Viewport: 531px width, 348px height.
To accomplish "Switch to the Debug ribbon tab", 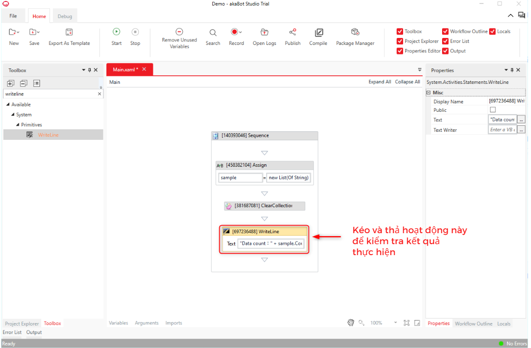I will (64, 16).
